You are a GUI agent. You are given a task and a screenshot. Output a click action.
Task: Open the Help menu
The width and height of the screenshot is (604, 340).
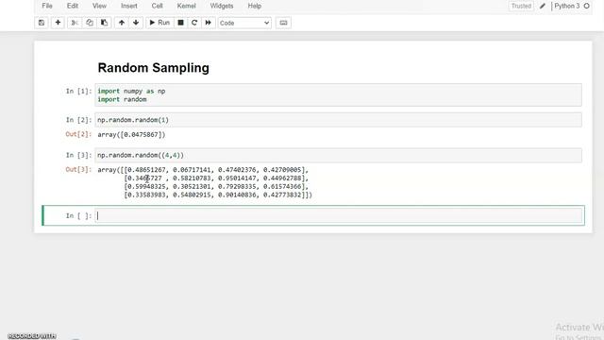pos(255,6)
